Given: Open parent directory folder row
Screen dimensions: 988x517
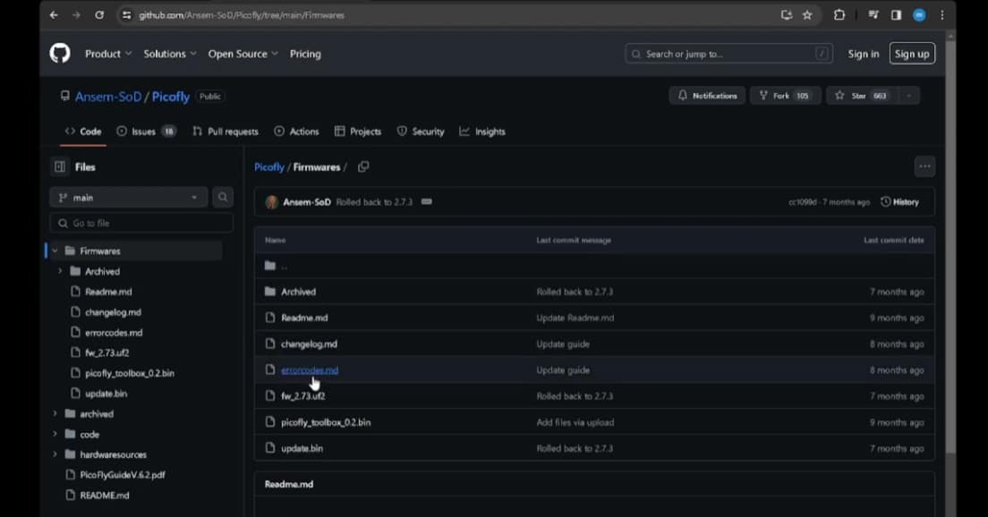Looking at the screenshot, I should click(x=594, y=266).
